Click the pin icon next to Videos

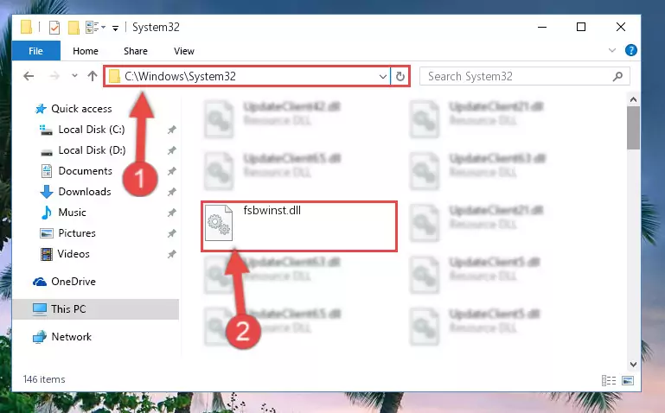click(172, 255)
